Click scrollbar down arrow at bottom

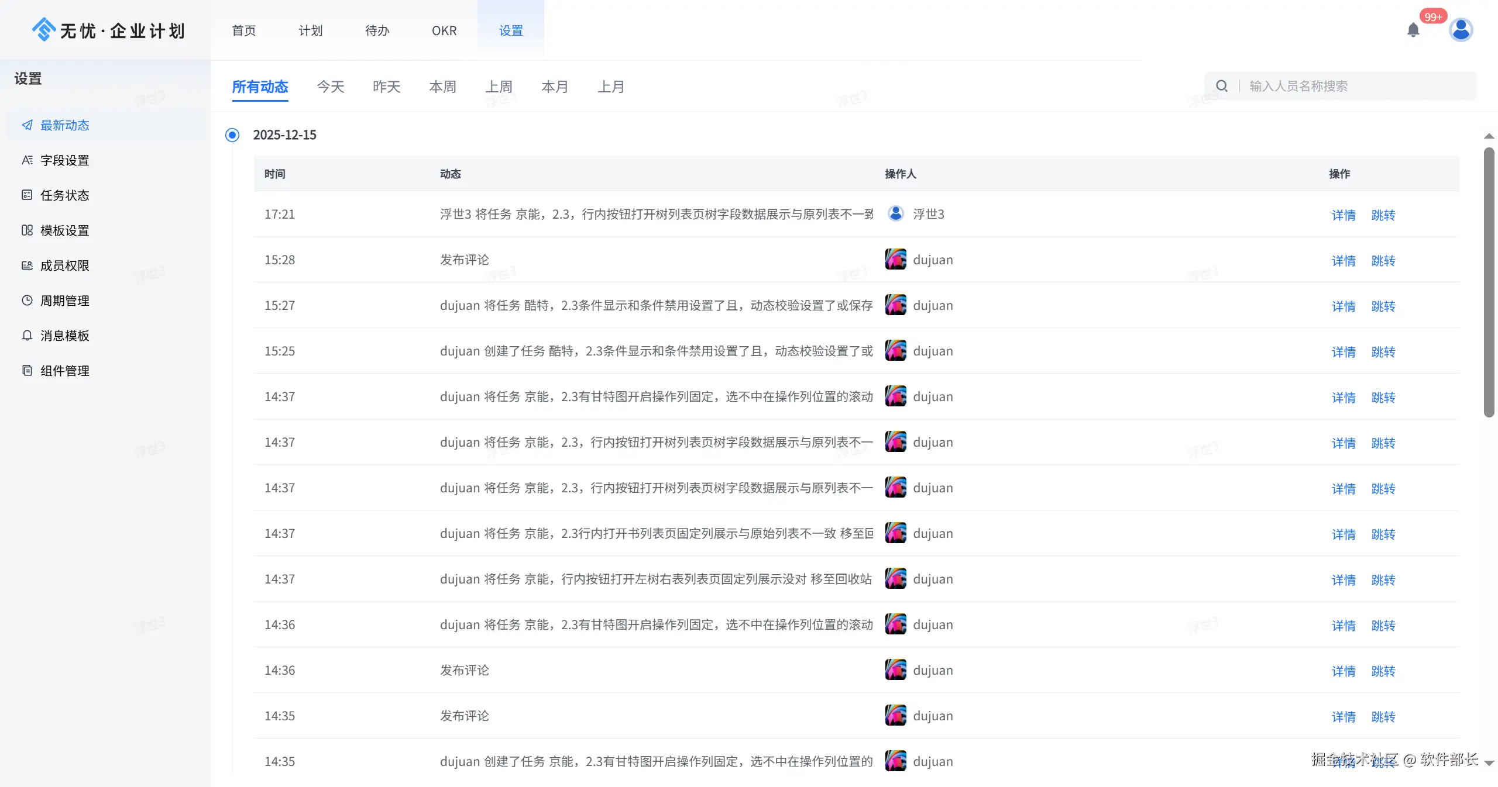click(x=1489, y=763)
